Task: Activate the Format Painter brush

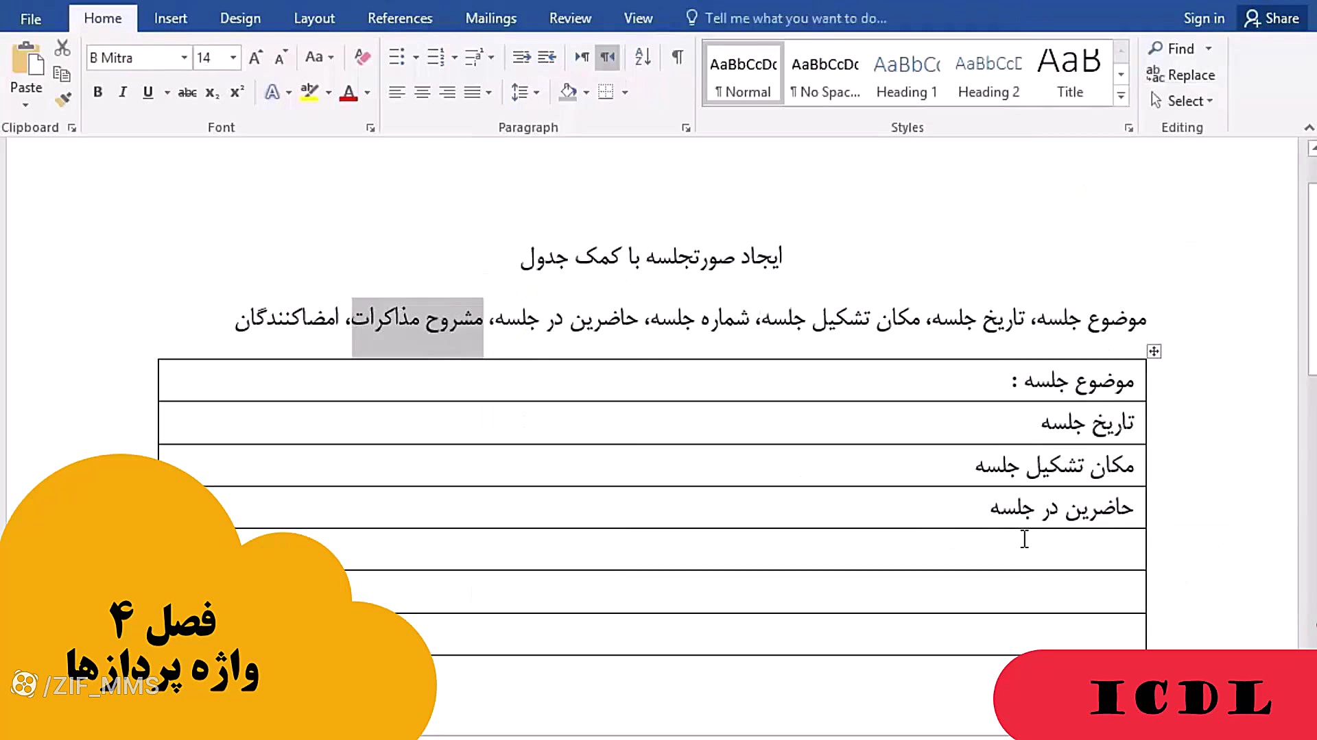Action: point(62,100)
